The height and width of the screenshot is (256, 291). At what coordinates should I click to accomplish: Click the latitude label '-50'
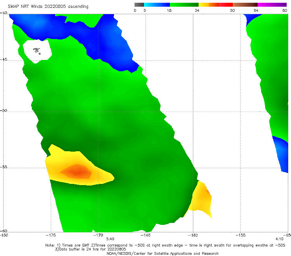tap(4, 110)
